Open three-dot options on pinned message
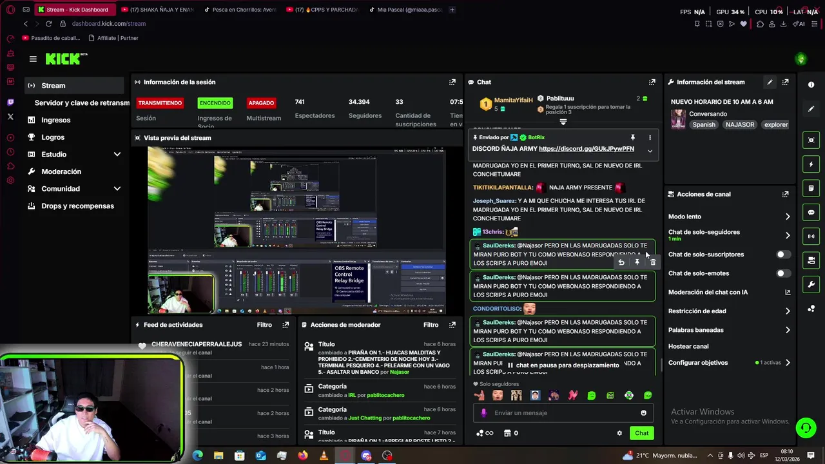825x464 pixels. (650, 137)
